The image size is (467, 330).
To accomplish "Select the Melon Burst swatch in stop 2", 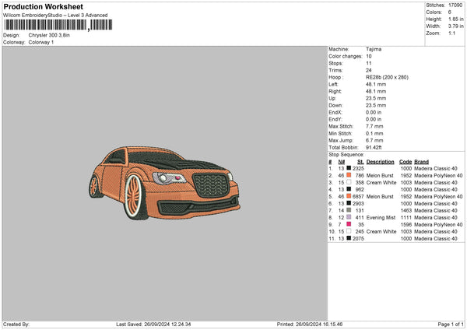I will pyautogui.click(x=348, y=175).
